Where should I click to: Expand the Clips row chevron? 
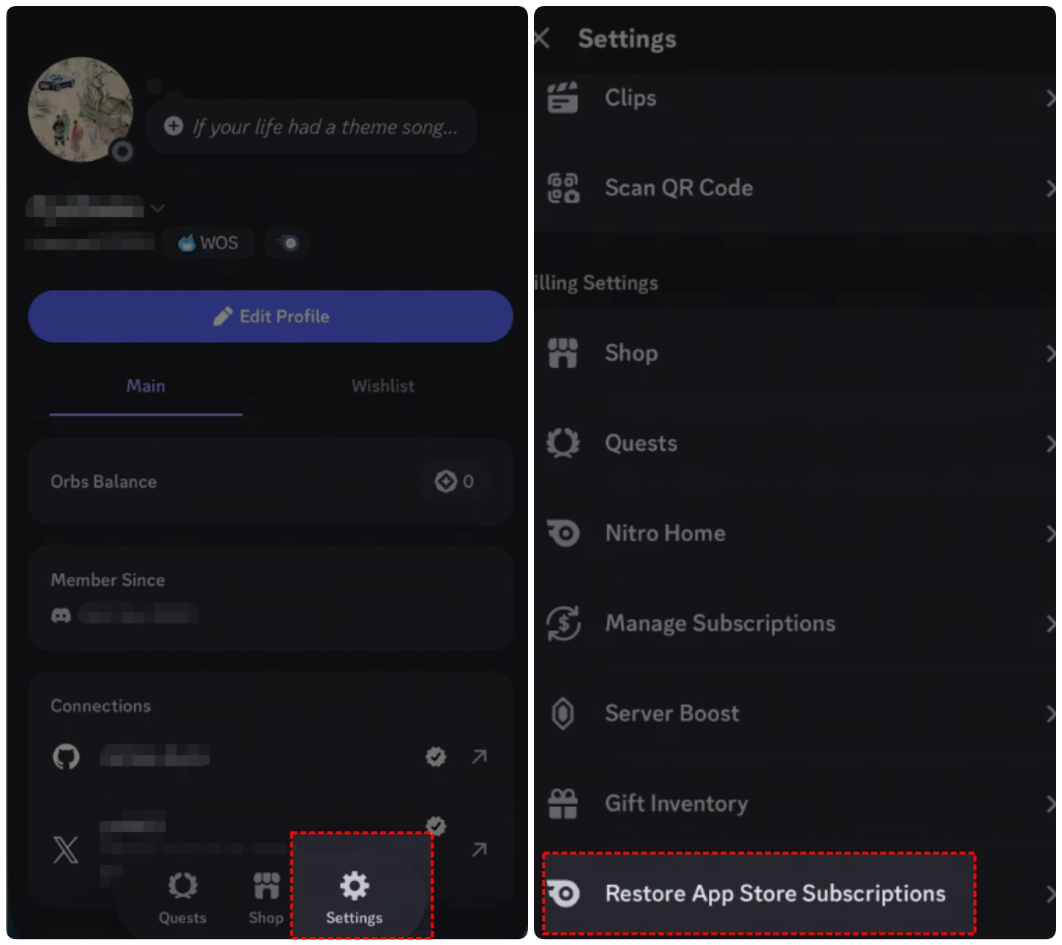[1050, 98]
